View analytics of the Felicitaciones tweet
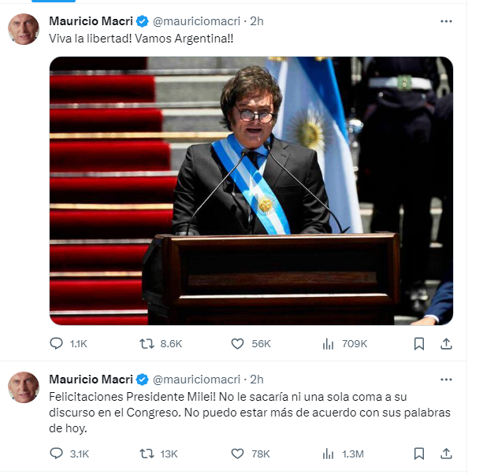The width and height of the screenshot is (483, 474). pyautogui.click(x=329, y=454)
